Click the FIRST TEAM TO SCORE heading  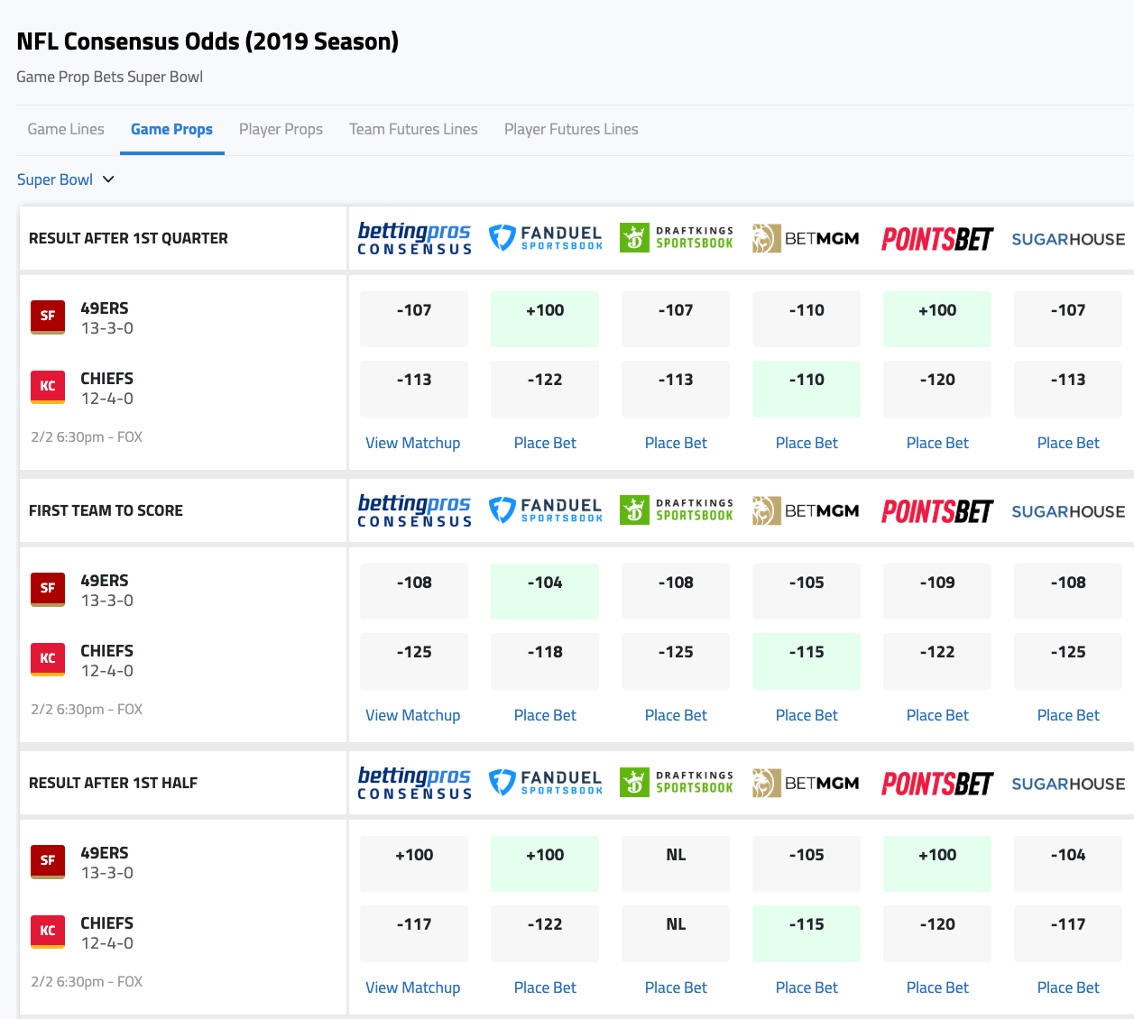tap(106, 510)
